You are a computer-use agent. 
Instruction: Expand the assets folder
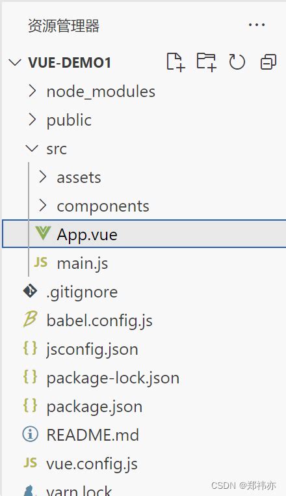[x=43, y=177]
